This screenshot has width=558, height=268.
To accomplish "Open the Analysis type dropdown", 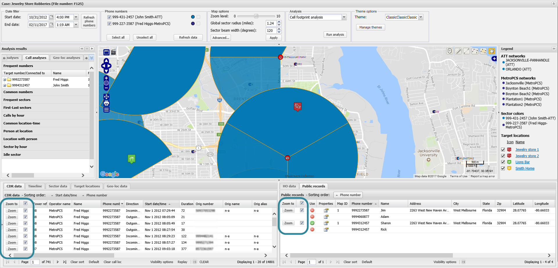I will (344, 17).
